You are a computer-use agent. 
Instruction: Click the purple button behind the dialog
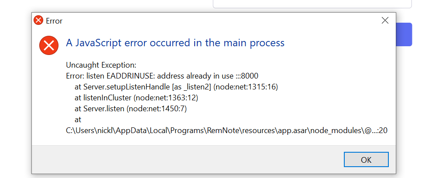pos(404,35)
